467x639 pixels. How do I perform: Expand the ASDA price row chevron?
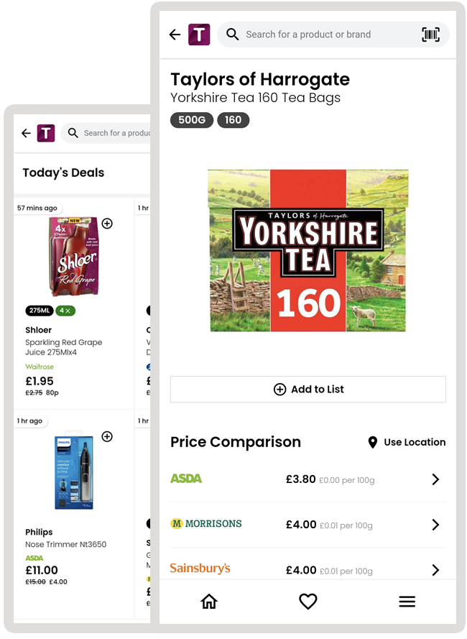pos(435,479)
